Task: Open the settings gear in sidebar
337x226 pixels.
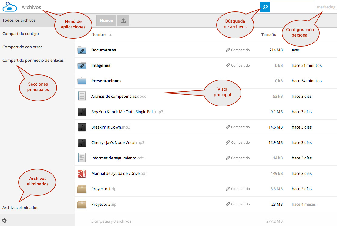Action: click(4, 221)
